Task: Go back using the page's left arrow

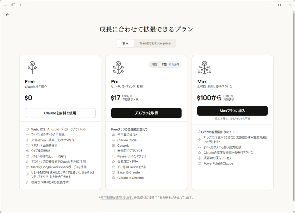Action: coord(7,15)
